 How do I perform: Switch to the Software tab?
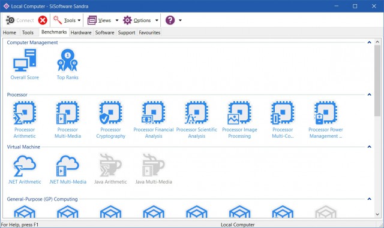point(104,32)
